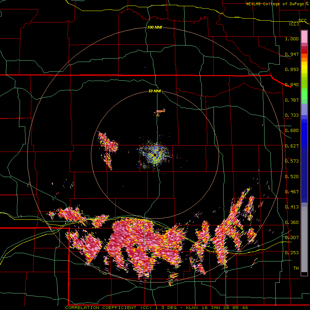
Task: Click the 0.467 scale value
Action: click(x=292, y=192)
